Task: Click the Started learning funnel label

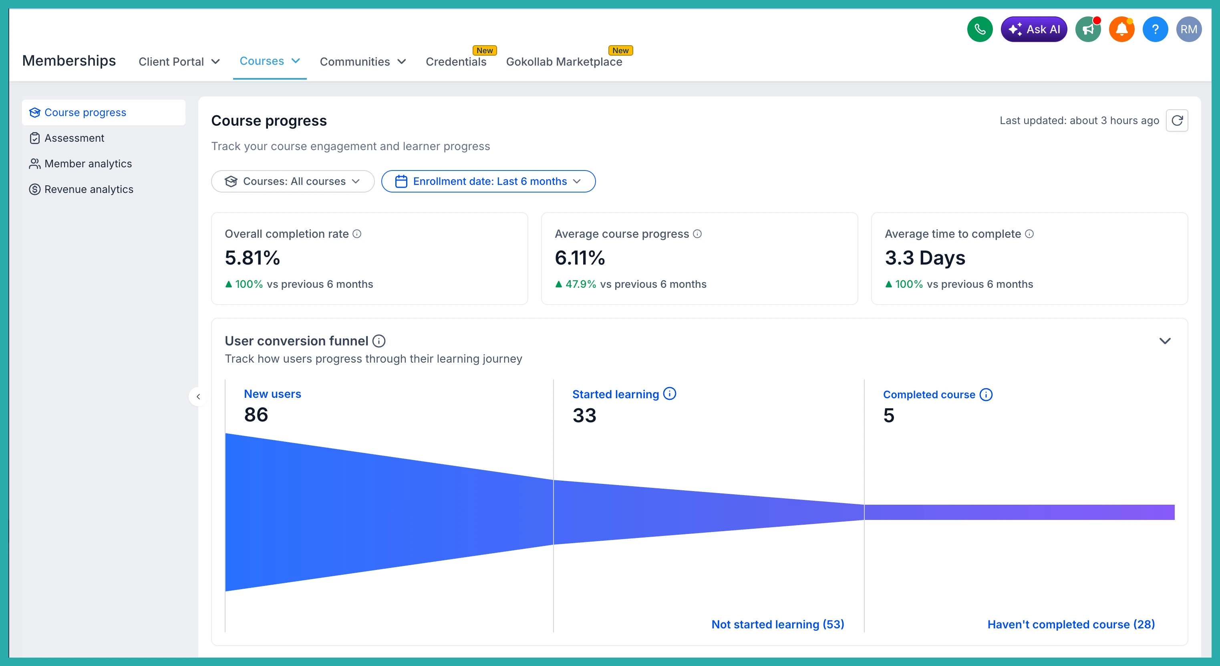Action: pyautogui.click(x=616, y=395)
